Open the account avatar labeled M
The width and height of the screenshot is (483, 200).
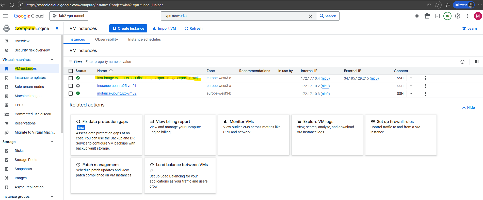pos(478,16)
